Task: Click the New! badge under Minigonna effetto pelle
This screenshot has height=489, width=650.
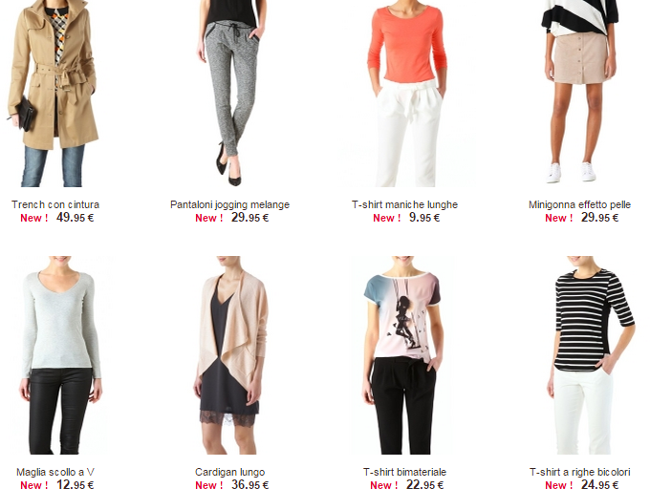Action: (x=558, y=218)
